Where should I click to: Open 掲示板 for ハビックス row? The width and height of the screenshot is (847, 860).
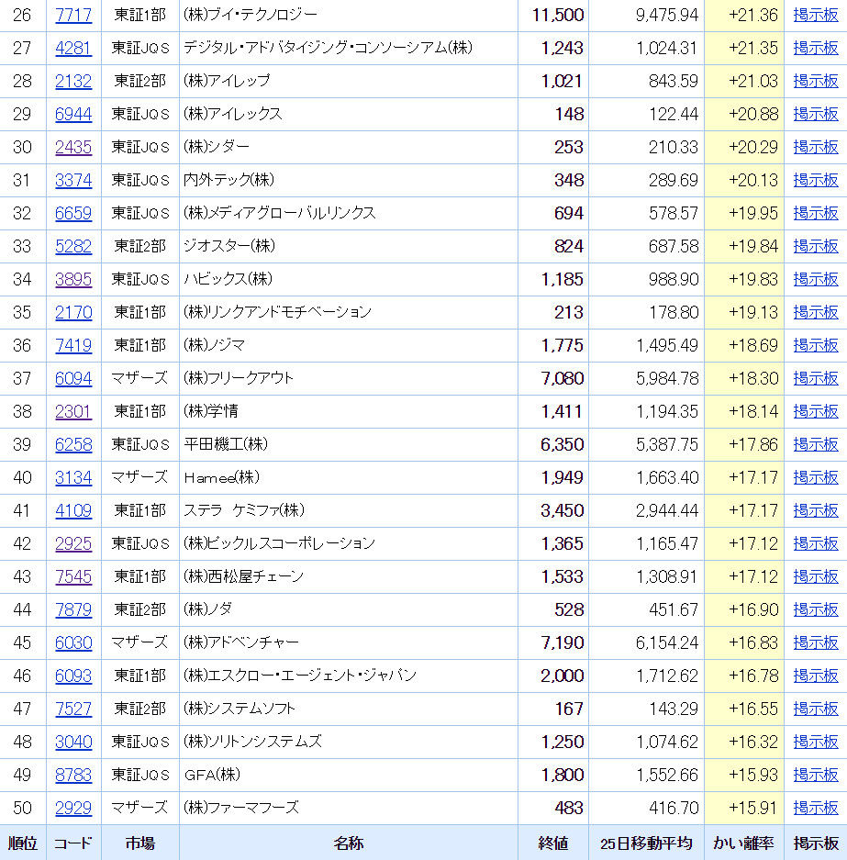click(x=816, y=279)
